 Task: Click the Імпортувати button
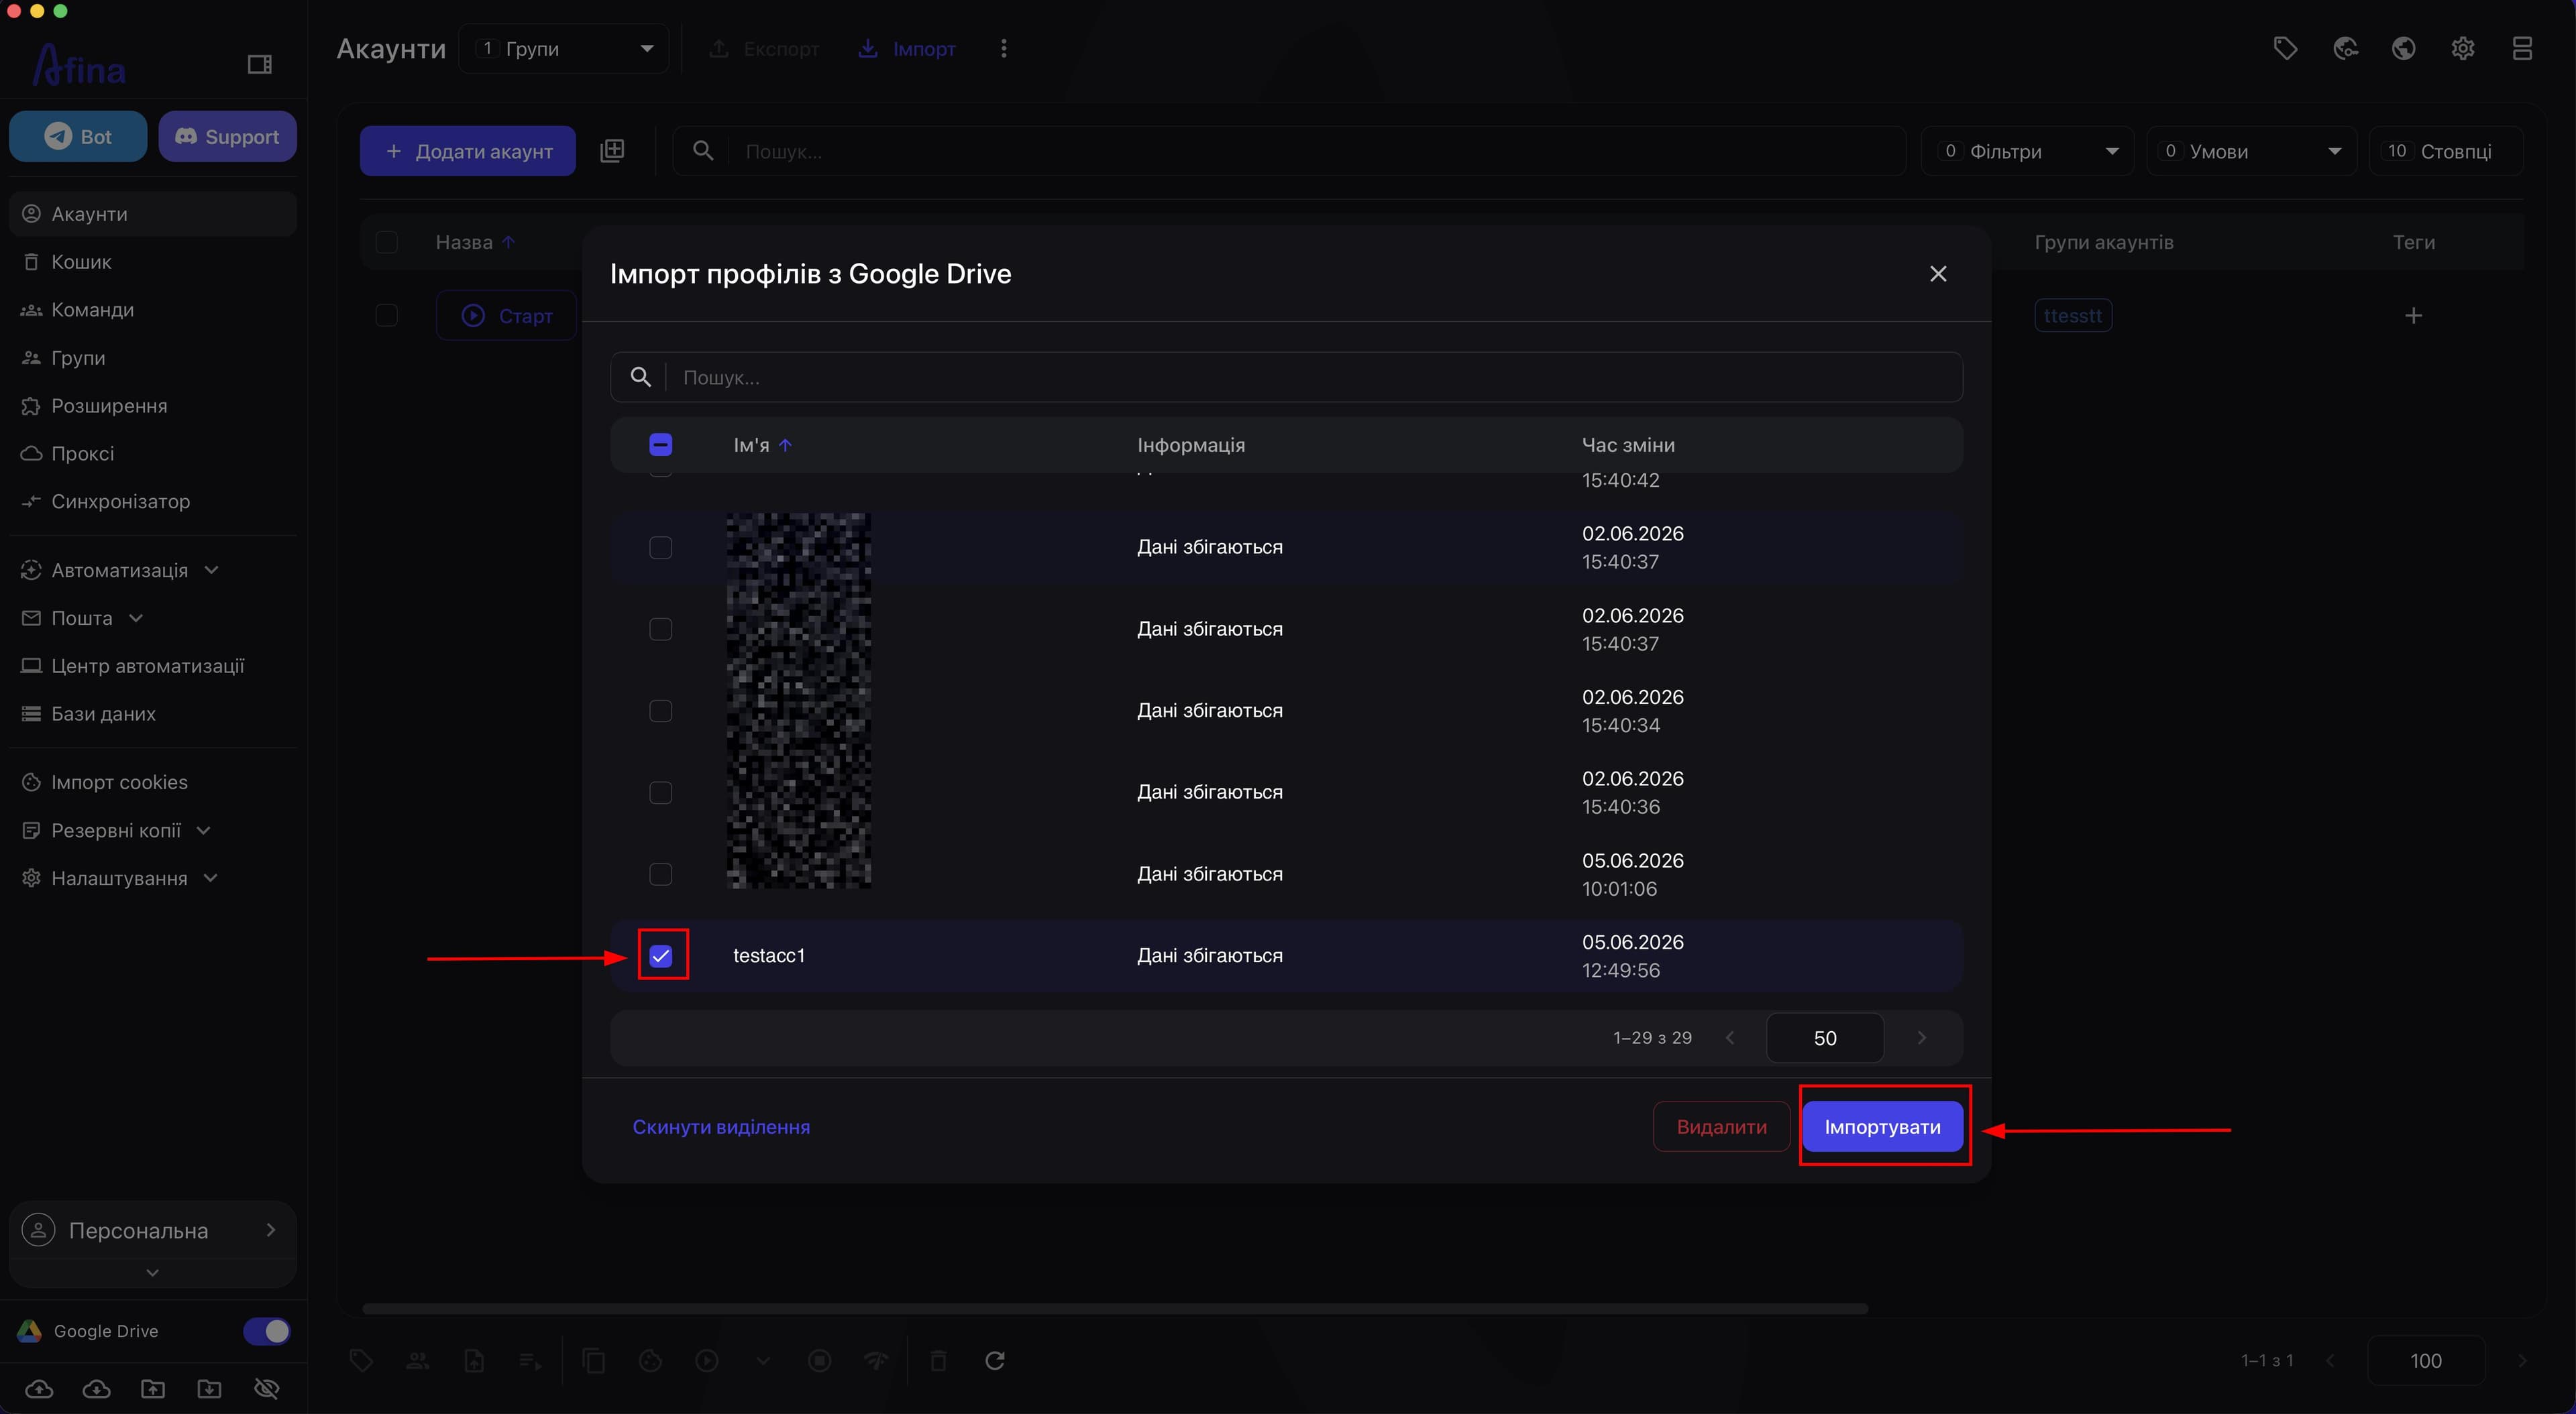[1883, 1126]
